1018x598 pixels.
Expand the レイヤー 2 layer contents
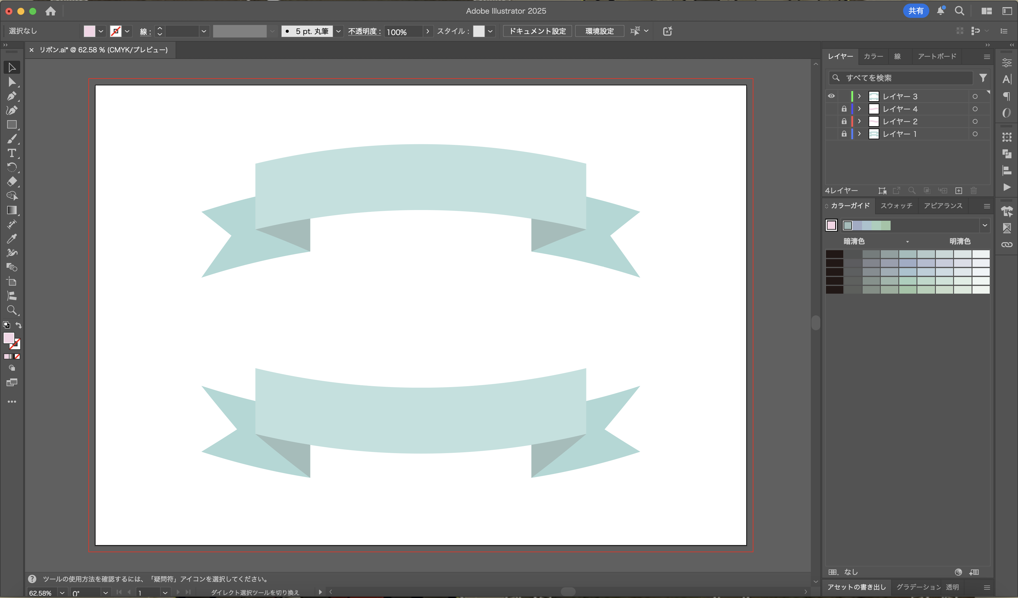(x=859, y=121)
